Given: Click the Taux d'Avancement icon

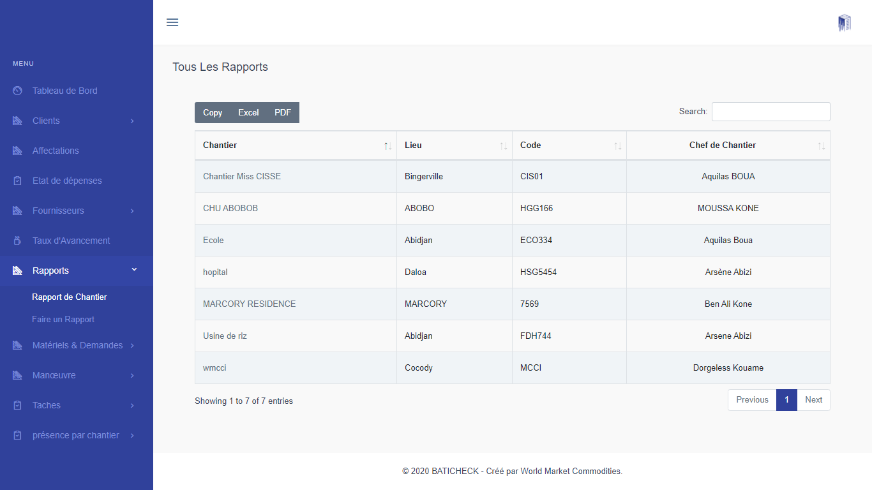Looking at the screenshot, I should [17, 241].
